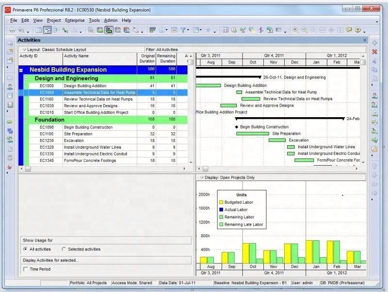This screenshot has width=388, height=292.
Task: Select the All activities radio button
Action: pyautogui.click(x=26, y=249)
